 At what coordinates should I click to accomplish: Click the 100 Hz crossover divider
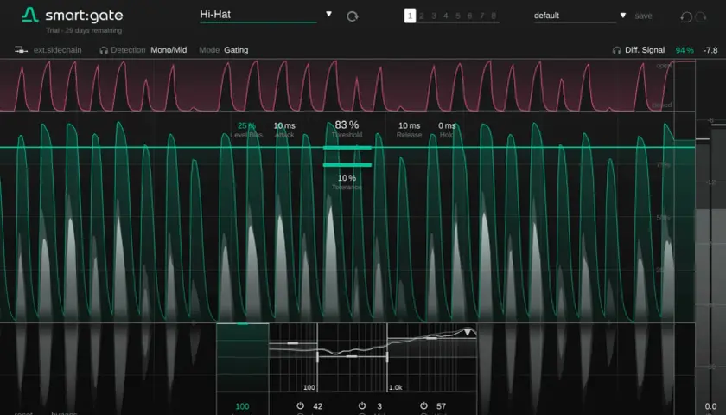tap(317, 357)
